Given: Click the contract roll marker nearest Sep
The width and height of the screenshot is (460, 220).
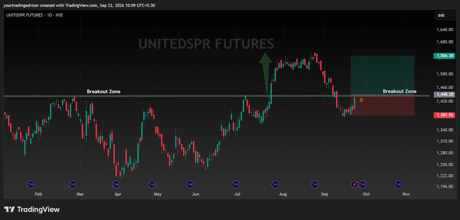Looking at the screenshot, I should point(315,184).
